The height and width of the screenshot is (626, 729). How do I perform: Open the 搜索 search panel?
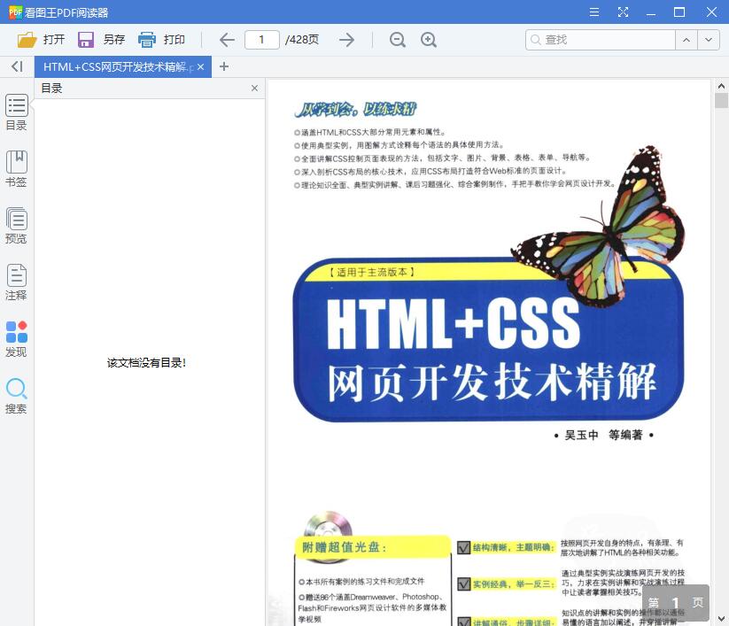point(16,396)
